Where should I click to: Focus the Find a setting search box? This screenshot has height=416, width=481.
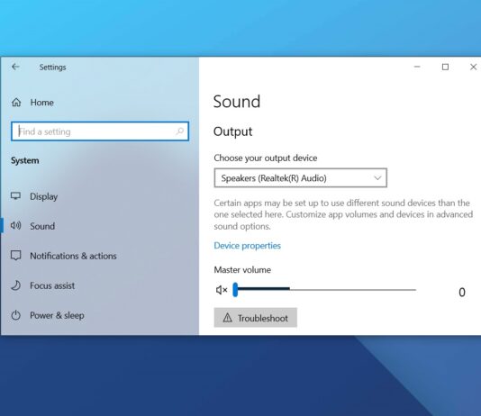(100, 131)
